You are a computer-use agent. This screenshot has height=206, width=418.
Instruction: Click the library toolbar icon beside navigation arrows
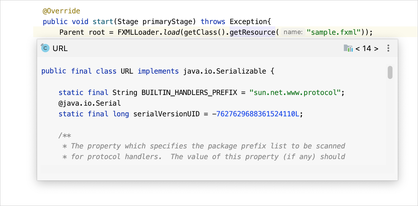348,48
